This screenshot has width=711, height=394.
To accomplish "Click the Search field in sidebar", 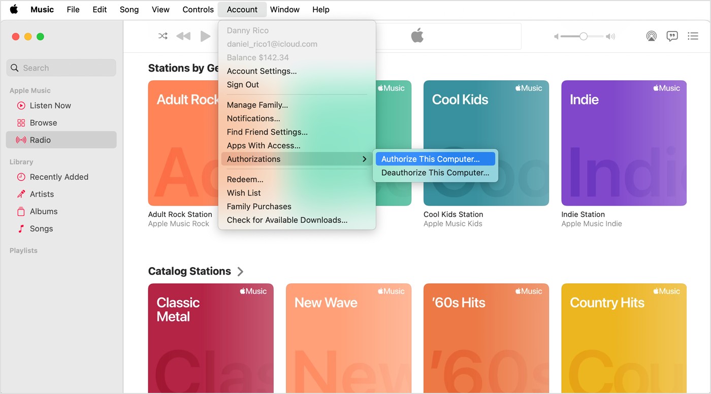I will 61,68.
